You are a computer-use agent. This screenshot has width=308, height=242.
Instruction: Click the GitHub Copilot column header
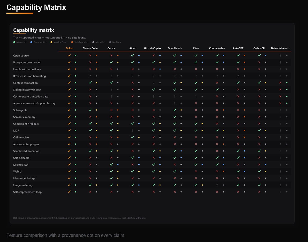(x=153, y=48)
